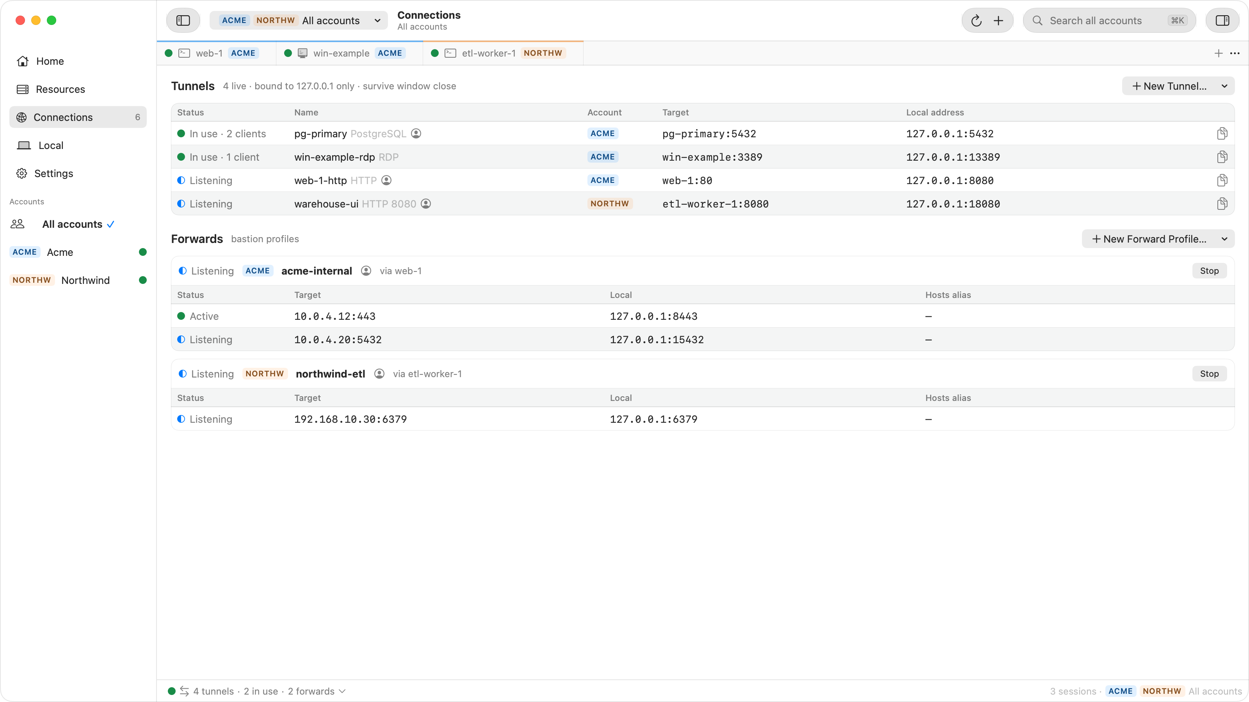This screenshot has height=702, width=1249.
Task: Open Local in the sidebar
Action: coord(78,145)
